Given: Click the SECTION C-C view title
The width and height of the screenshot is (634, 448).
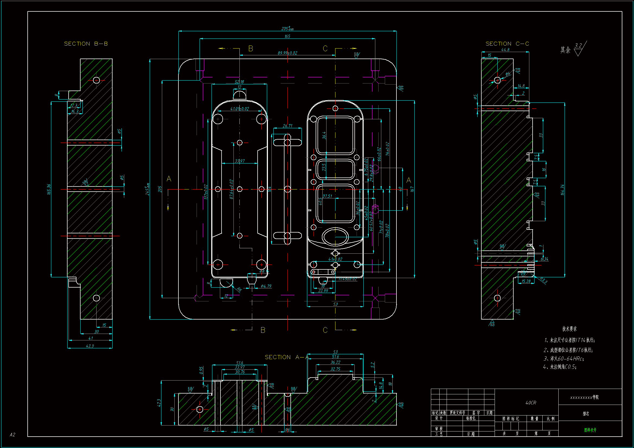Looking at the screenshot, I should tap(507, 44).
